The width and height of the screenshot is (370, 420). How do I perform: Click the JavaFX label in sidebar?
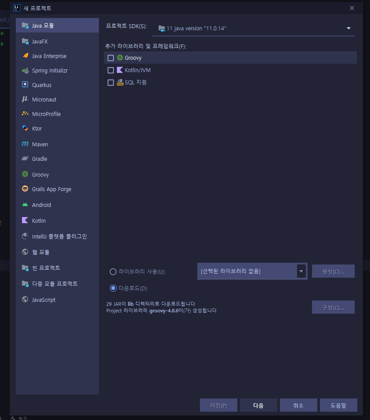pos(40,42)
